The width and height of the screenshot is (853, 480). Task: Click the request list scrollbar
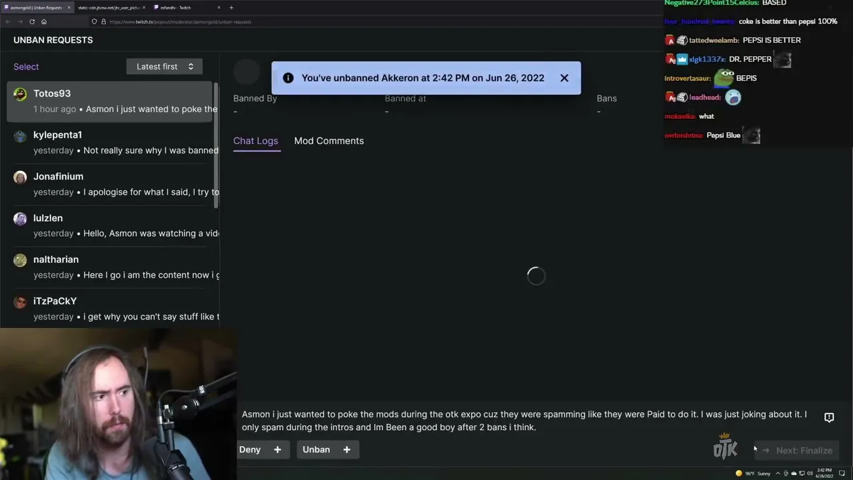tap(216, 145)
